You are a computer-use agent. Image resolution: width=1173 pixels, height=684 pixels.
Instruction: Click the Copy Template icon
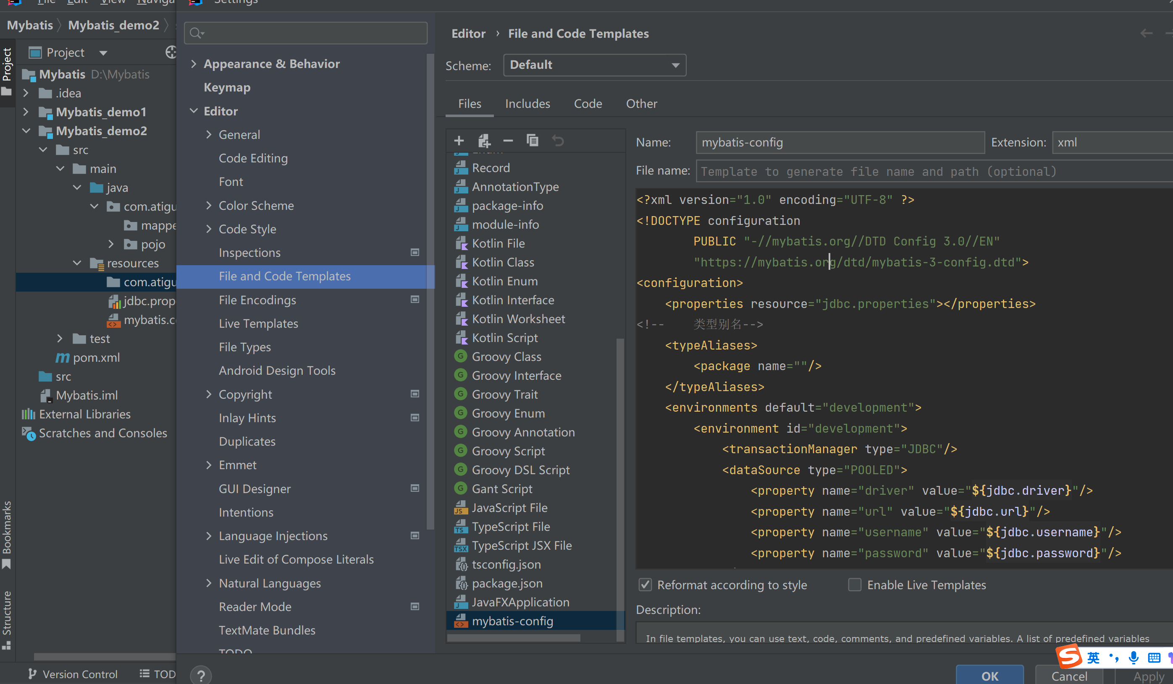click(x=532, y=141)
